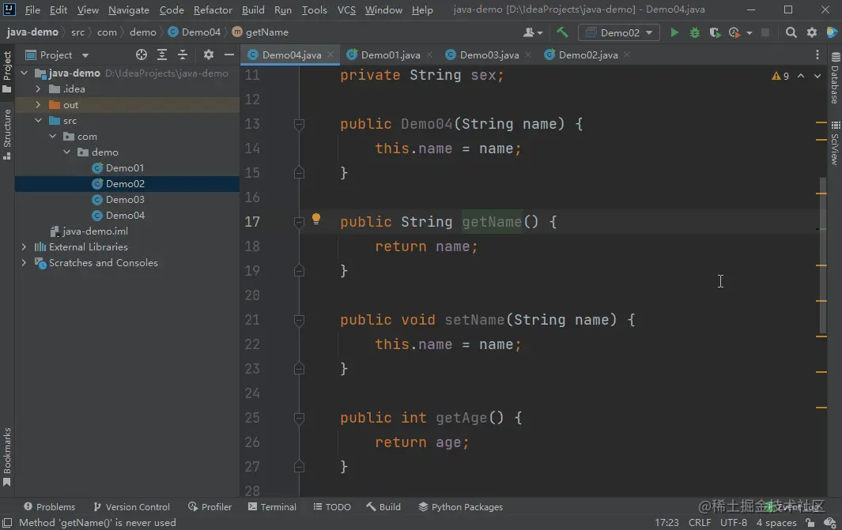Expand Scratches and Consoles node
The image size is (842, 530).
tap(24, 263)
